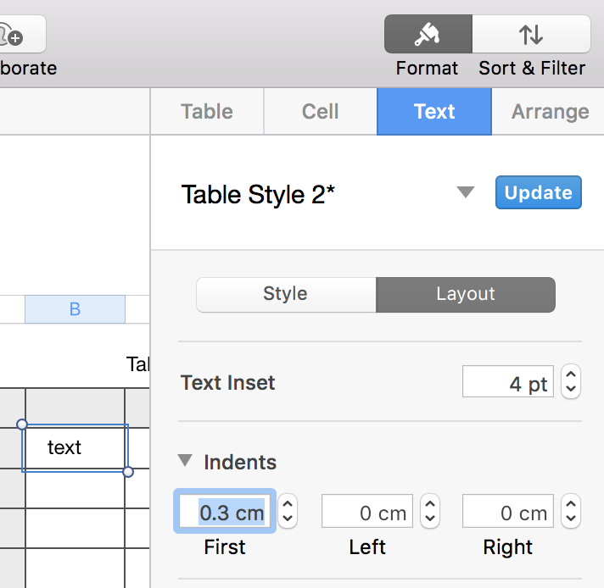This screenshot has width=604, height=588.
Task: Open the Table Style dropdown arrow
Action: tap(465, 192)
